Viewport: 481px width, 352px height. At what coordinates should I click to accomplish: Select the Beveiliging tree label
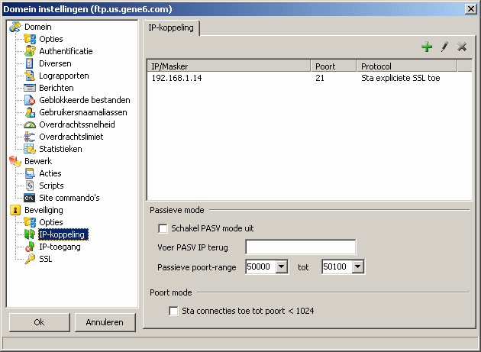pyautogui.click(x=44, y=210)
